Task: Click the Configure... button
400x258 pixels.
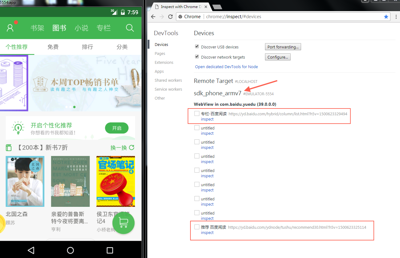Action: [x=278, y=57]
